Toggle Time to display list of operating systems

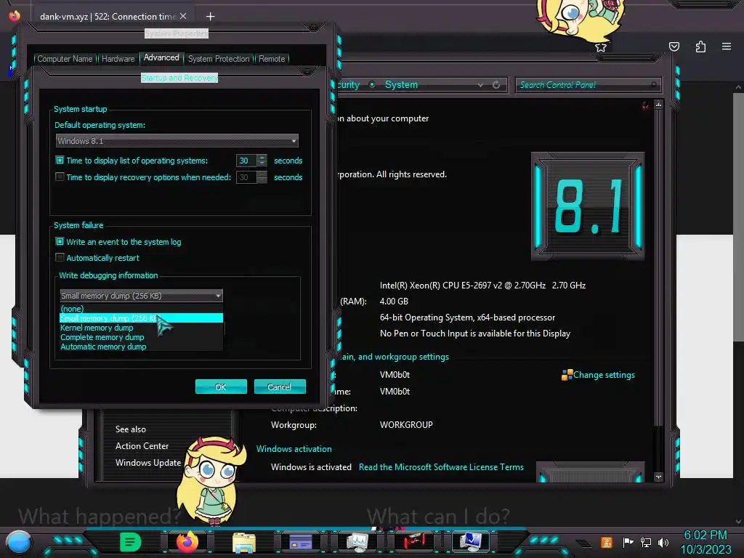[x=60, y=161]
